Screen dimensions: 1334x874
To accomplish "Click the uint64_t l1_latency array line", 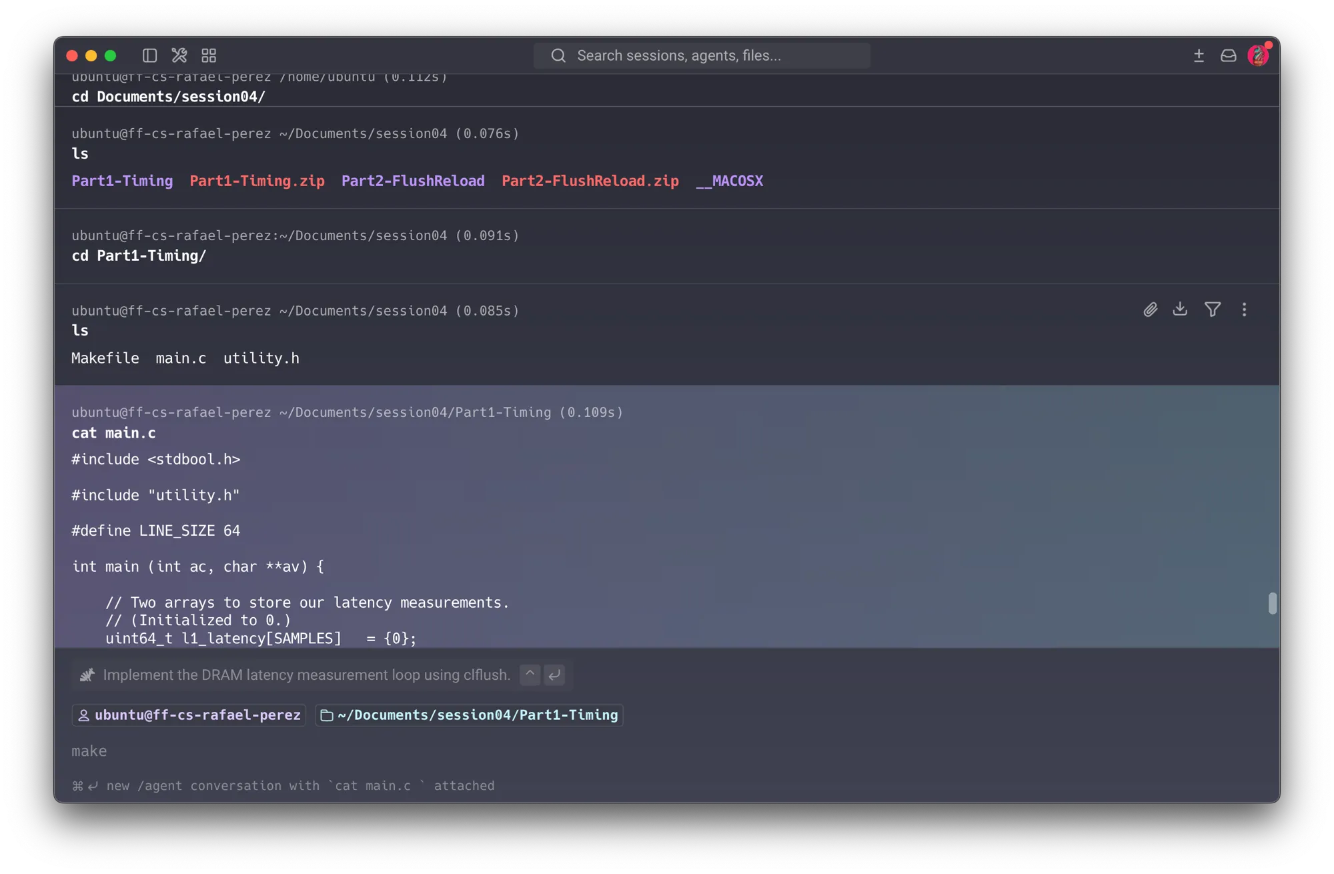I will pyautogui.click(x=261, y=638).
